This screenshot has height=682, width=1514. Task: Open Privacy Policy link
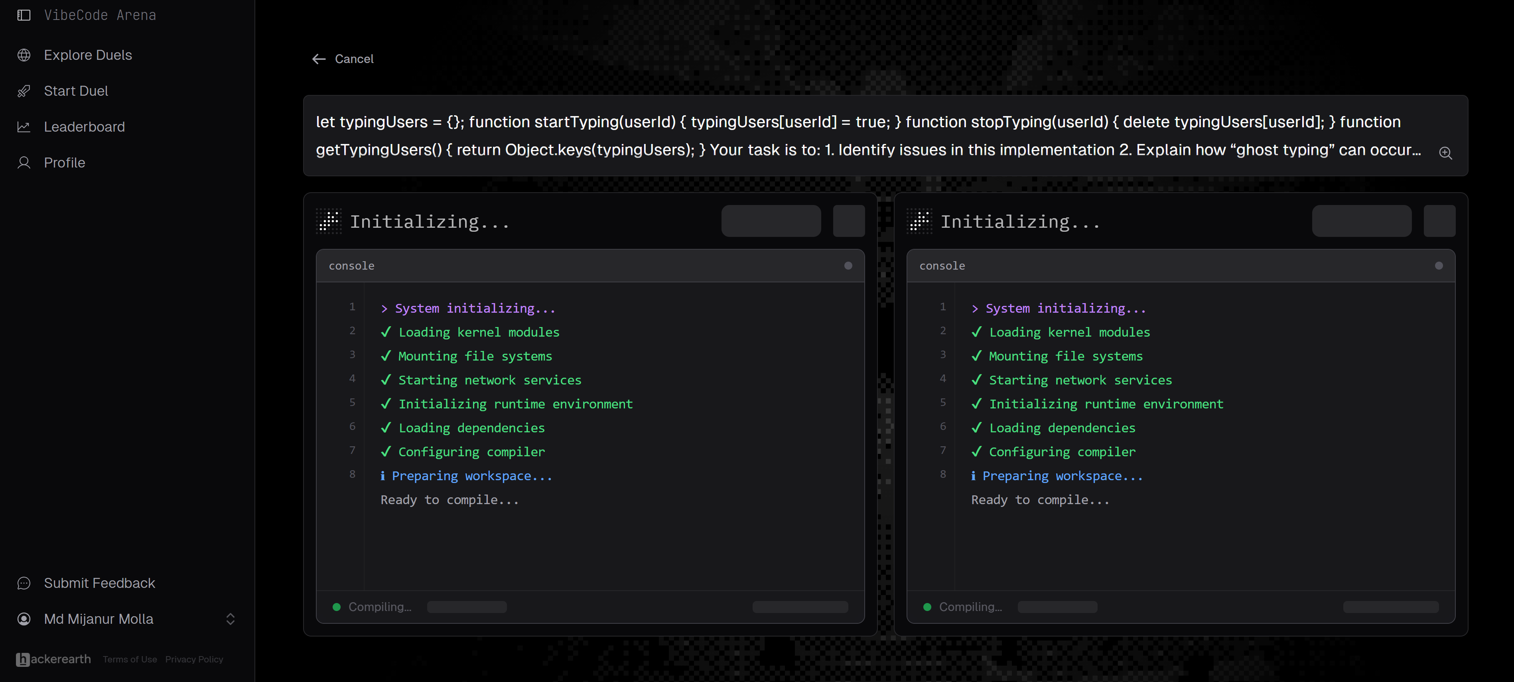(195, 660)
